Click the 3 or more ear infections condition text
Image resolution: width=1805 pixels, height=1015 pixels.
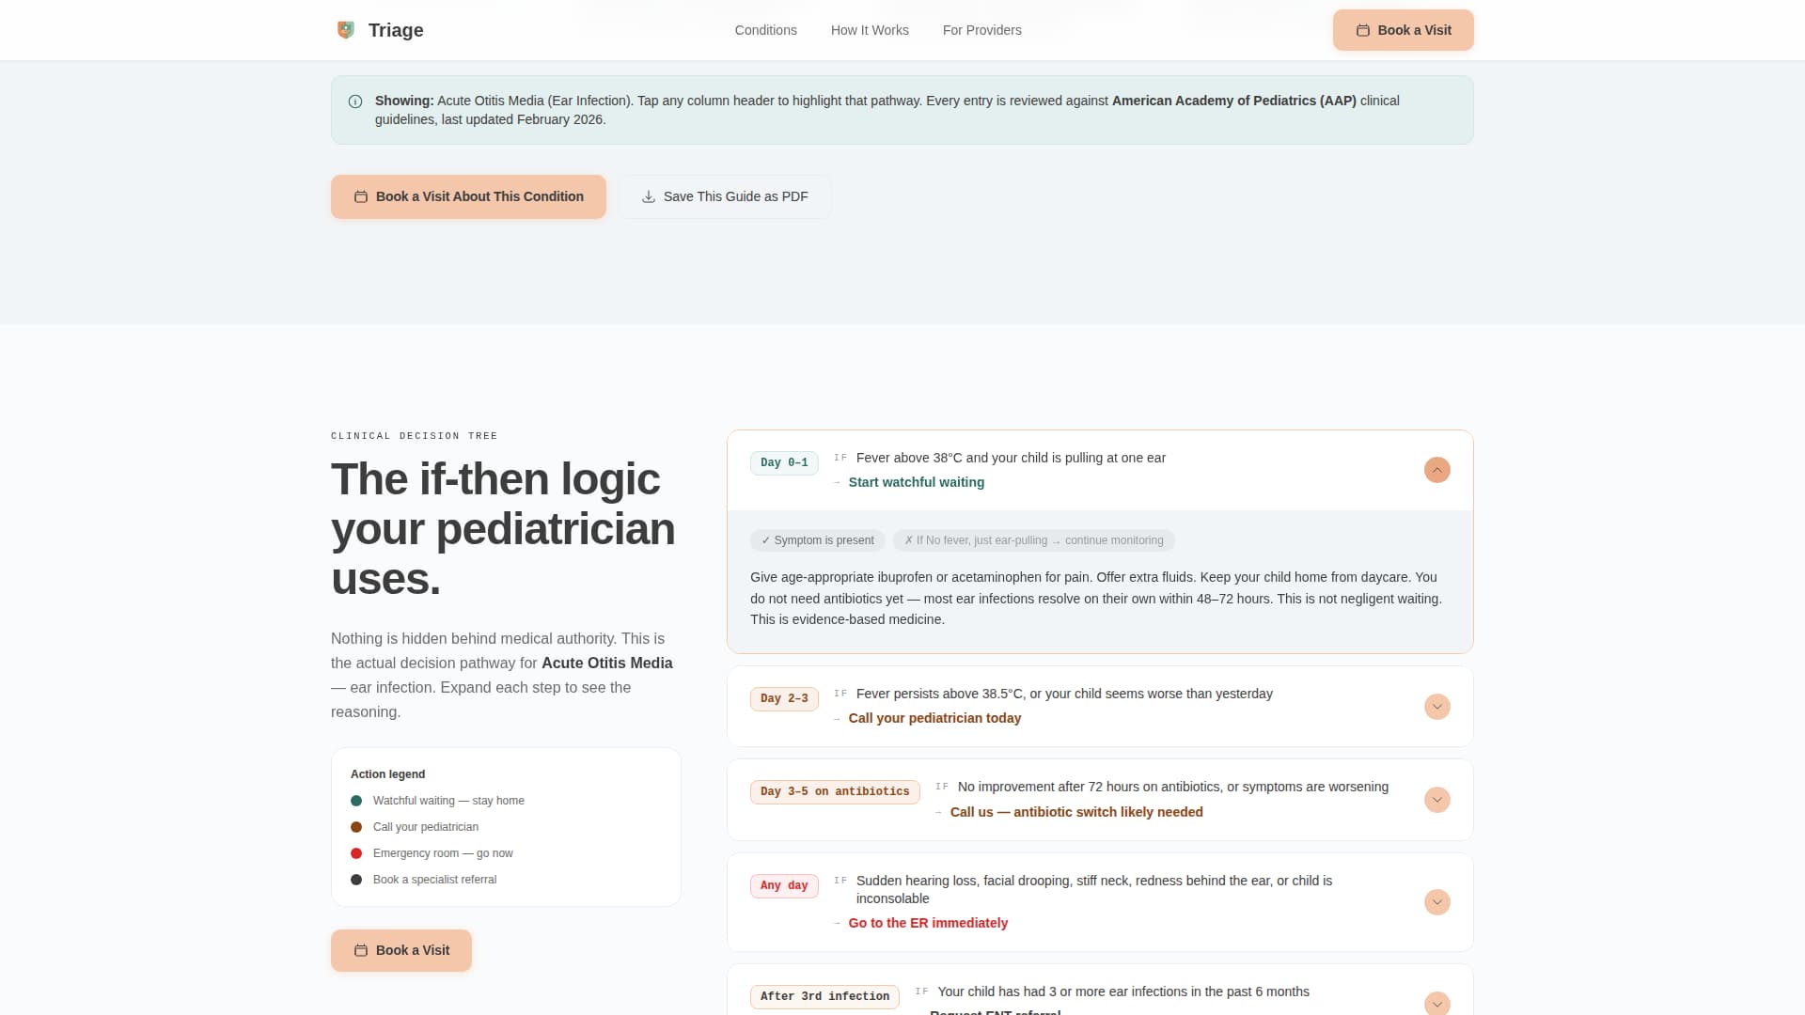1123,992
